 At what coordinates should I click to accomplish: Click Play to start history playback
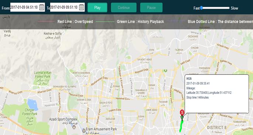click(97, 8)
